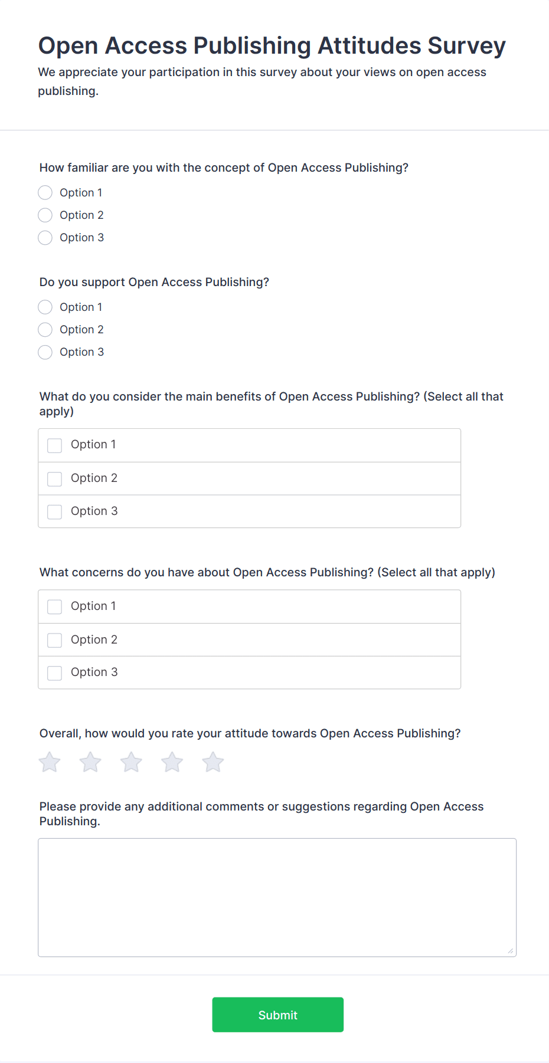Screen dimensions: 549x1063
Task: Choose Option 2 for familiarity question
Action: click(x=45, y=215)
